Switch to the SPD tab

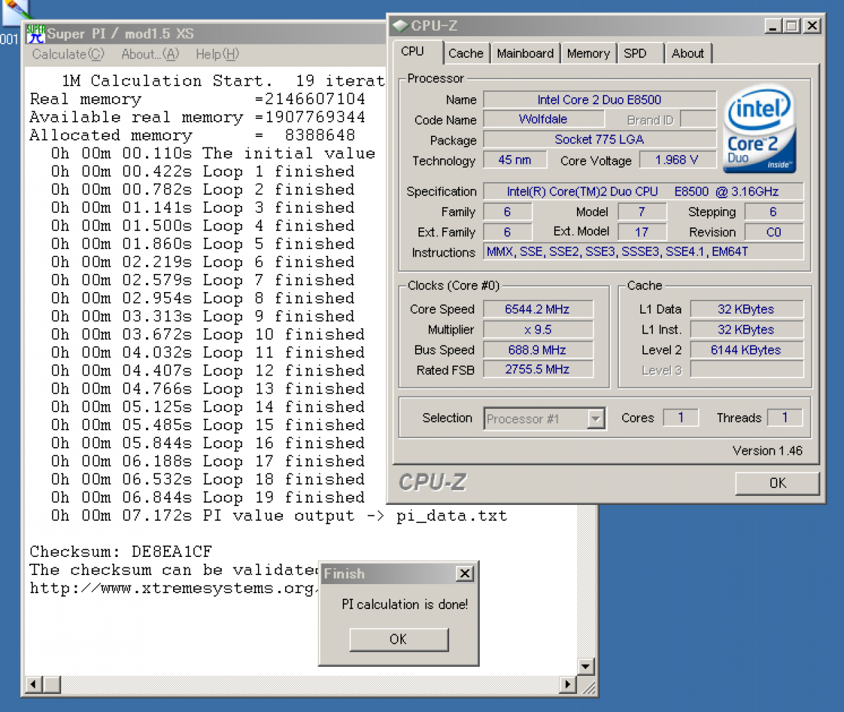tap(635, 54)
